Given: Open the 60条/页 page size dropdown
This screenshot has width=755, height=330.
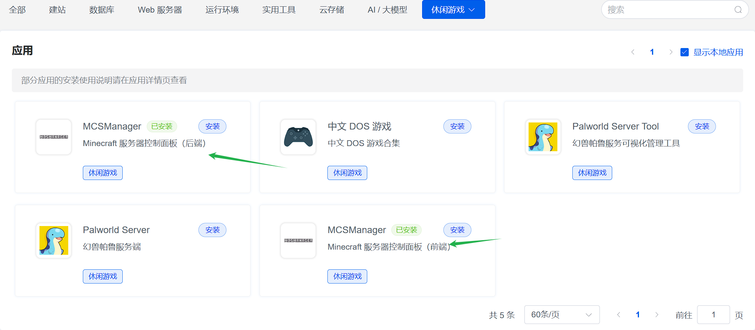Looking at the screenshot, I should [x=561, y=315].
